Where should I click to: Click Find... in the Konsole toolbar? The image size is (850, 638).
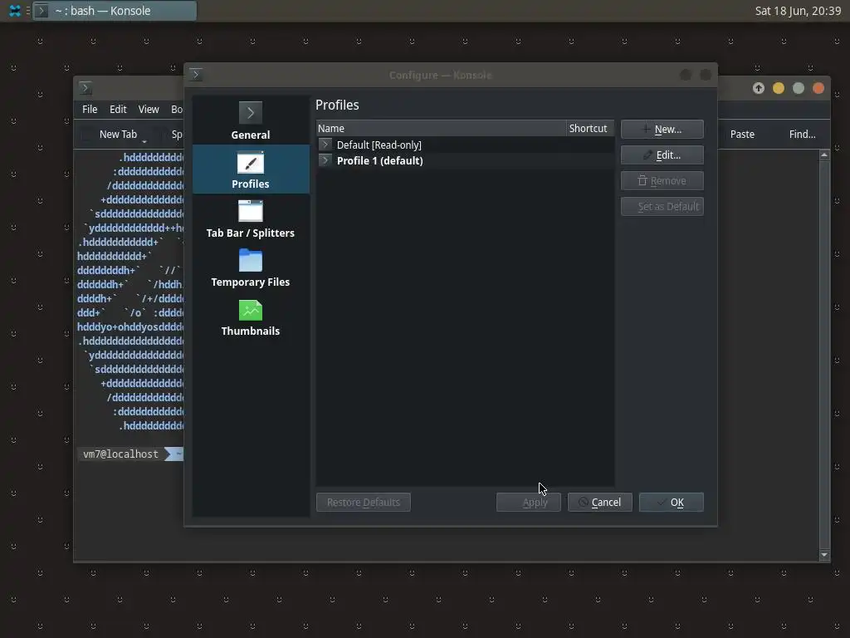(803, 134)
